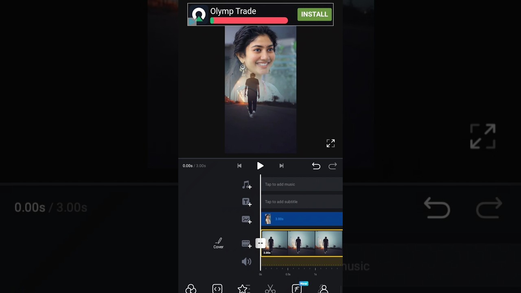Screen dimensions: 521x293
Task: Open fullscreen preview
Action: tap(331, 143)
